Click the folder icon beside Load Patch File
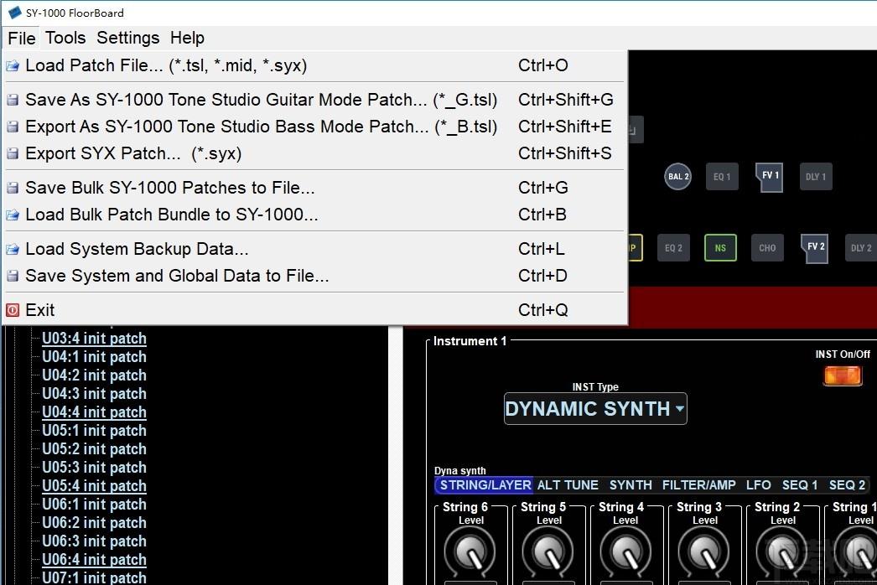 [x=13, y=66]
